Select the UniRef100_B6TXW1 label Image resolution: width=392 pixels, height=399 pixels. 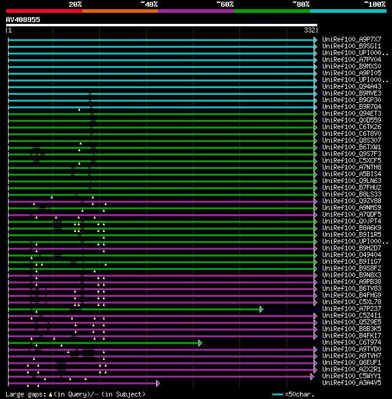click(x=352, y=147)
